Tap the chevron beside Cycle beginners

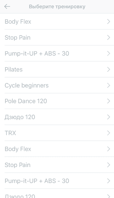[109, 85]
